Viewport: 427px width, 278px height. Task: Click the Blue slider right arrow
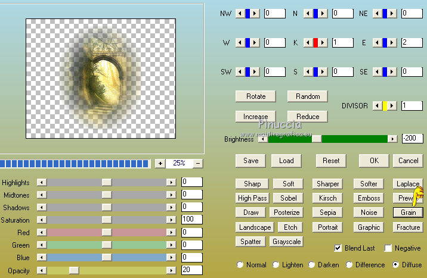171,257
